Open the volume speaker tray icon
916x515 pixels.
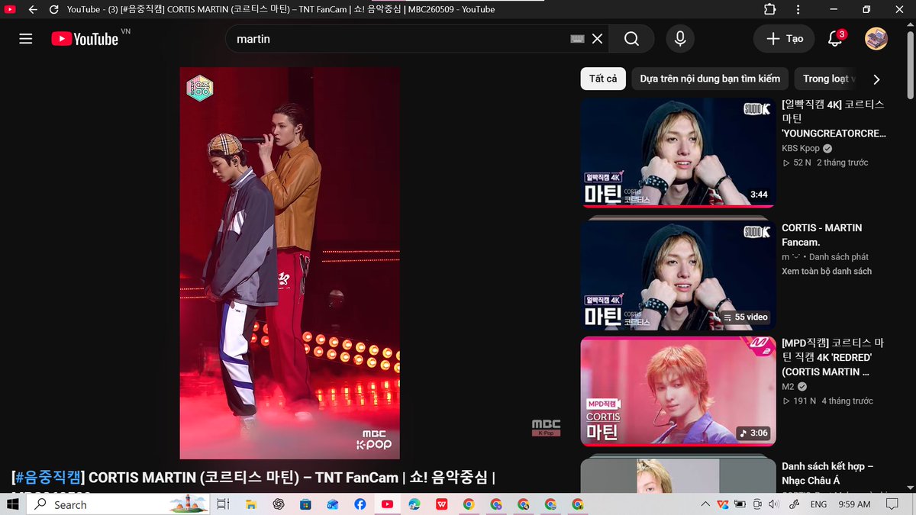pos(776,504)
